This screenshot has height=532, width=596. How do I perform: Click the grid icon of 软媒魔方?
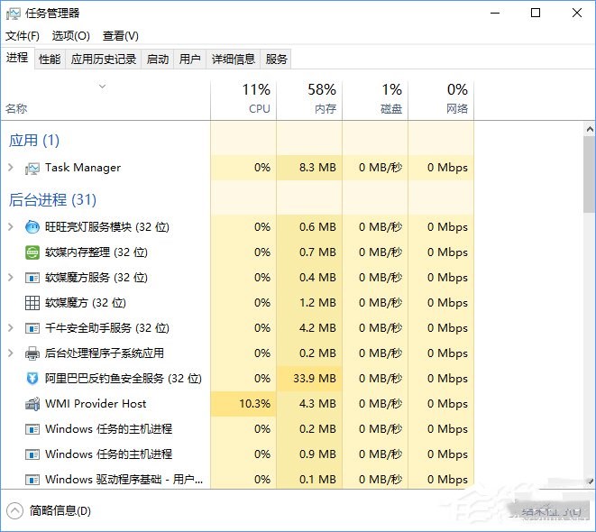(x=32, y=303)
